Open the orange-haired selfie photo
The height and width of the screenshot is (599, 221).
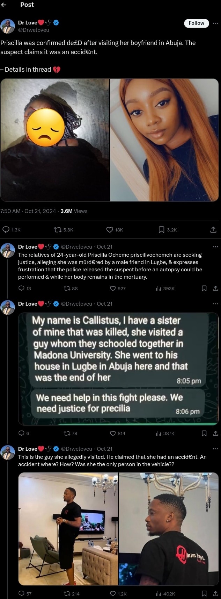[164, 140]
